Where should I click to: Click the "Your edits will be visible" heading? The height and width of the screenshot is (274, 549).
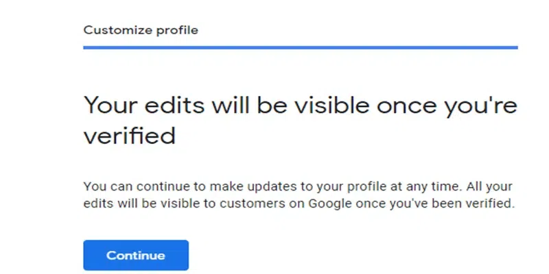(x=300, y=106)
